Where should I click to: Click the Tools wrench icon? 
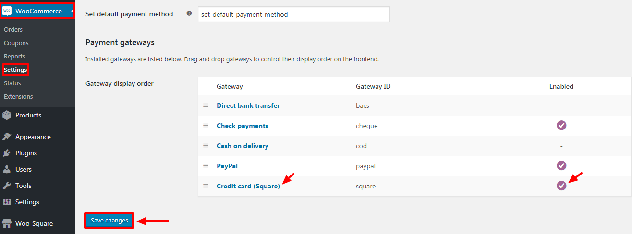coord(7,186)
